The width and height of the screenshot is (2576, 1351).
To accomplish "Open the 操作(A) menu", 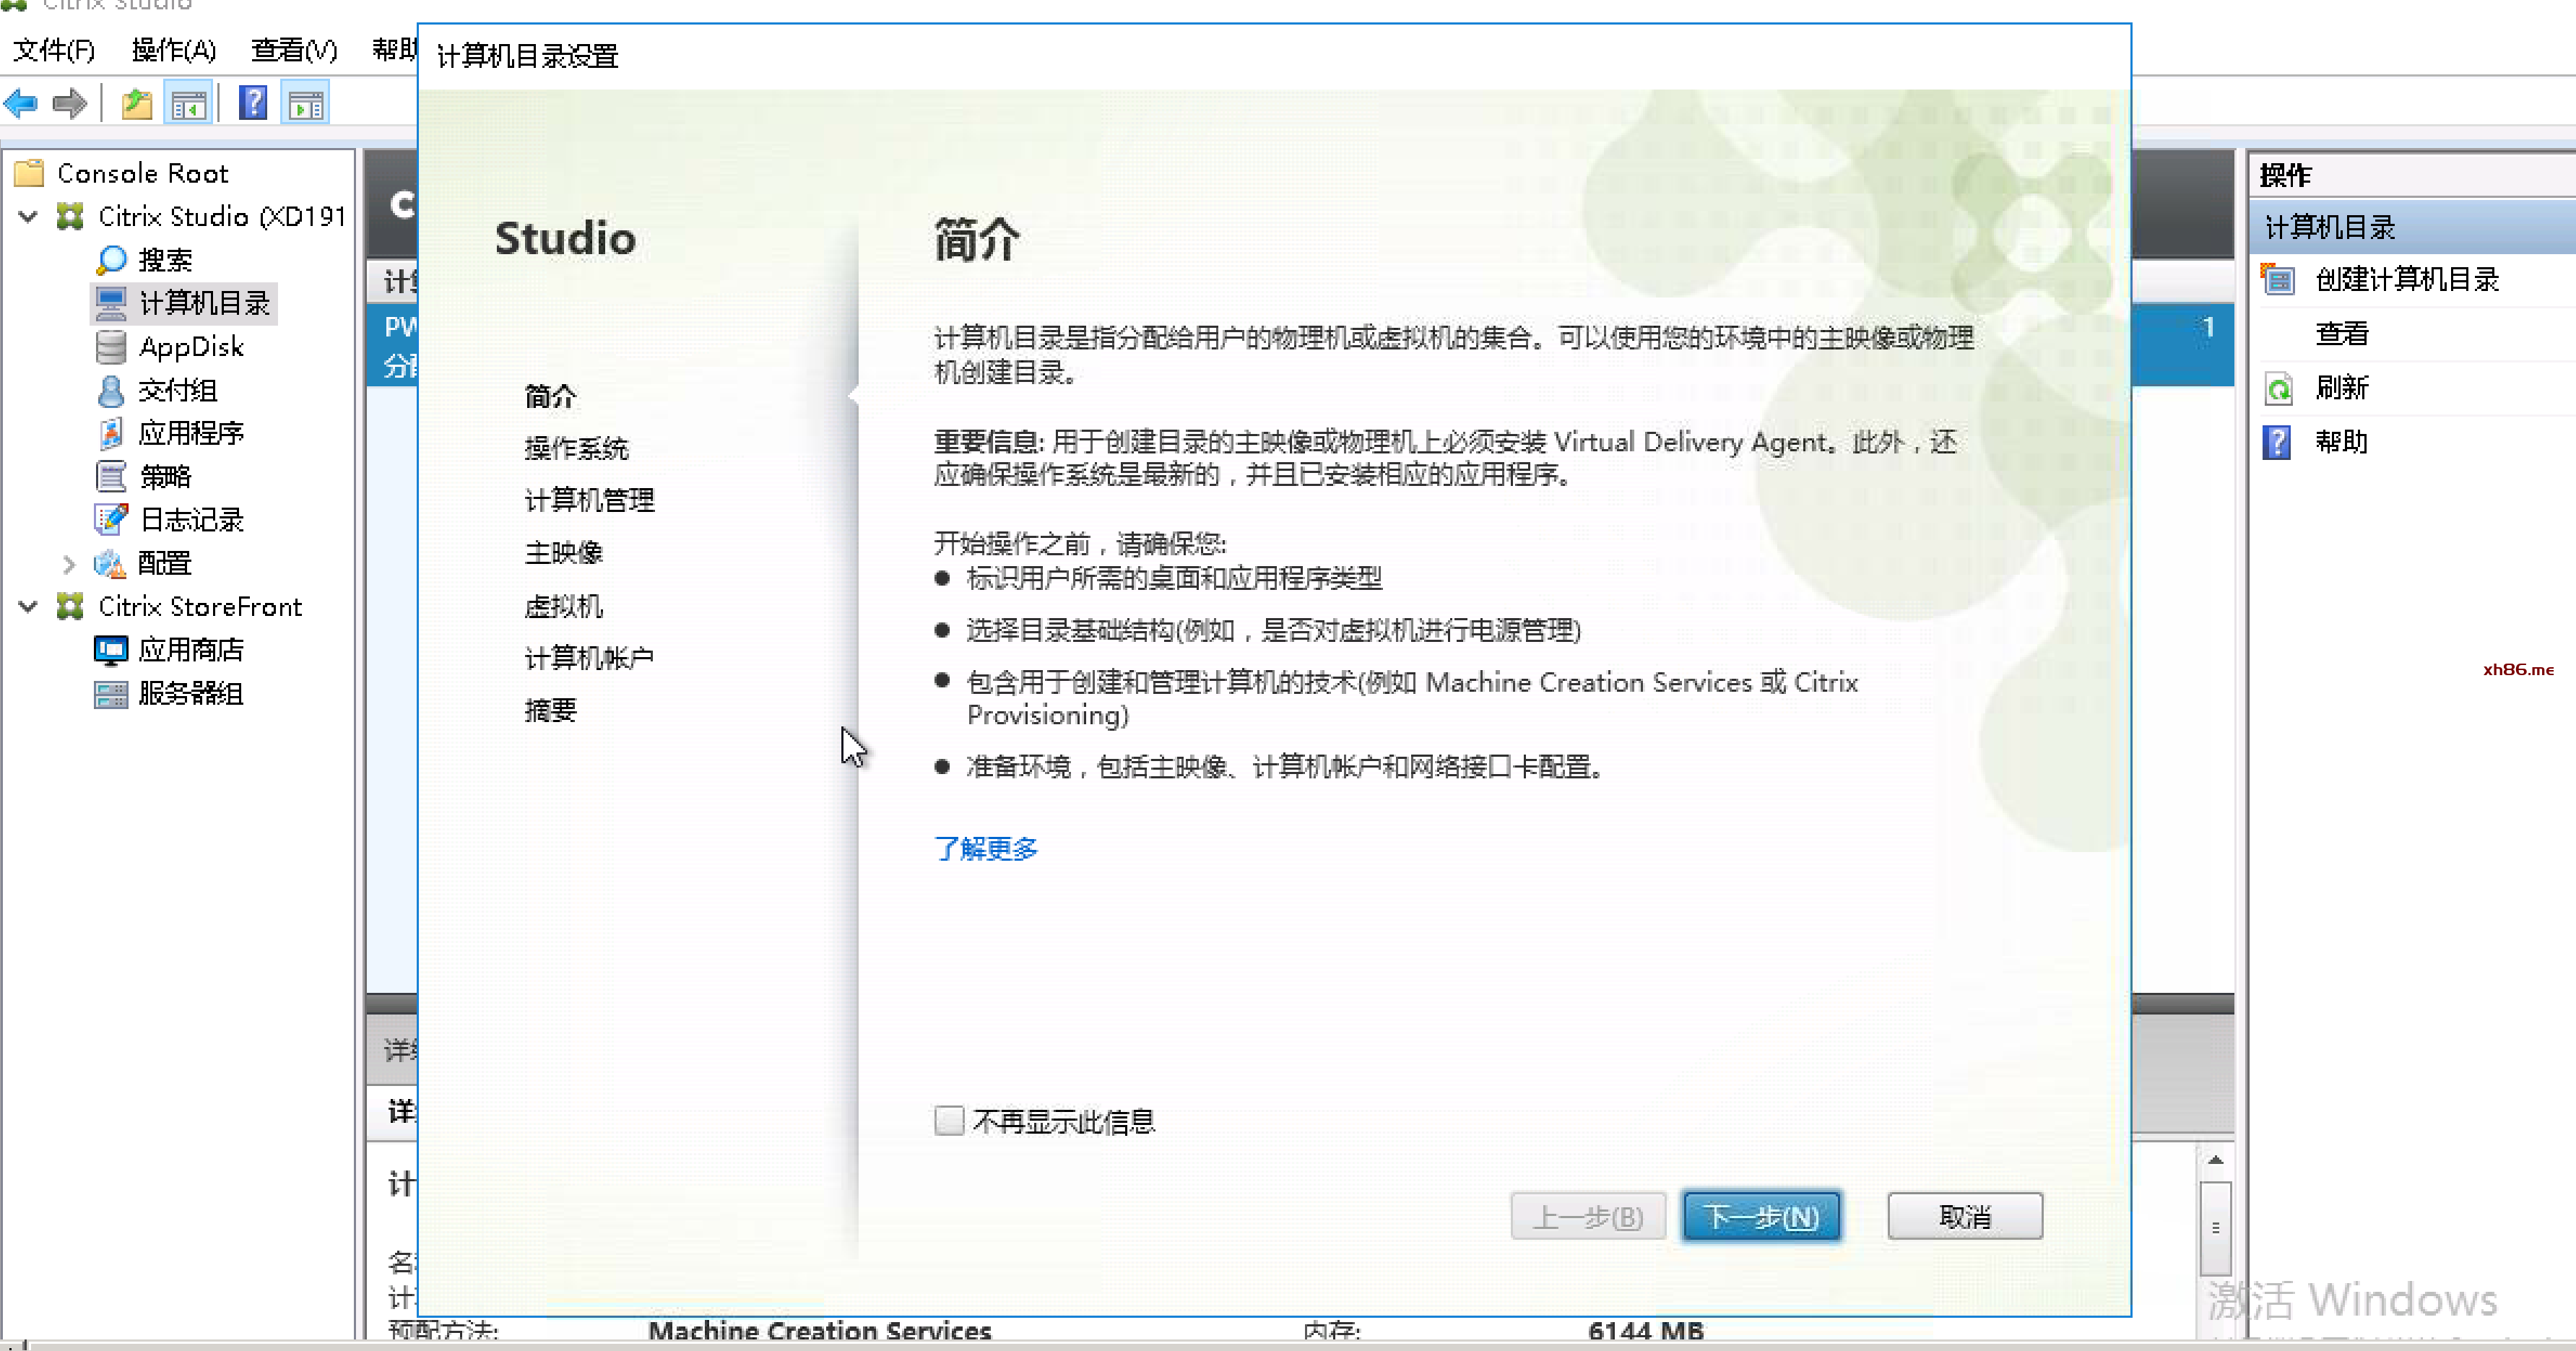I will point(174,50).
